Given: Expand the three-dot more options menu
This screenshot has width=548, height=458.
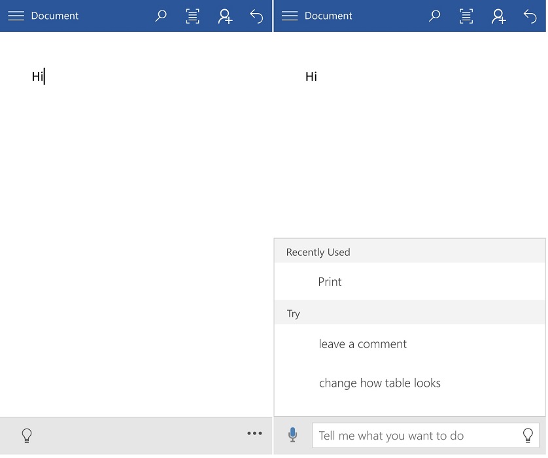Looking at the screenshot, I should [x=254, y=433].
